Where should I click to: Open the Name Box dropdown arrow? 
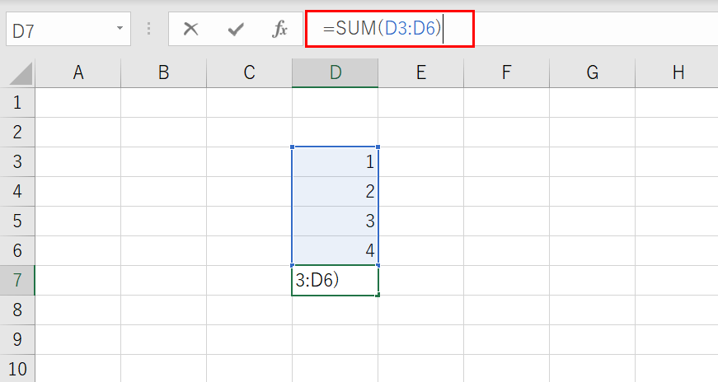[120, 28]
